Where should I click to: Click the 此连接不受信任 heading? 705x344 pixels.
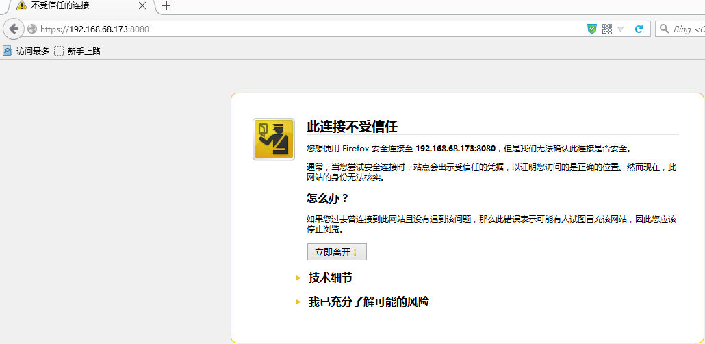pyautogui.click(x=352, y=127)
